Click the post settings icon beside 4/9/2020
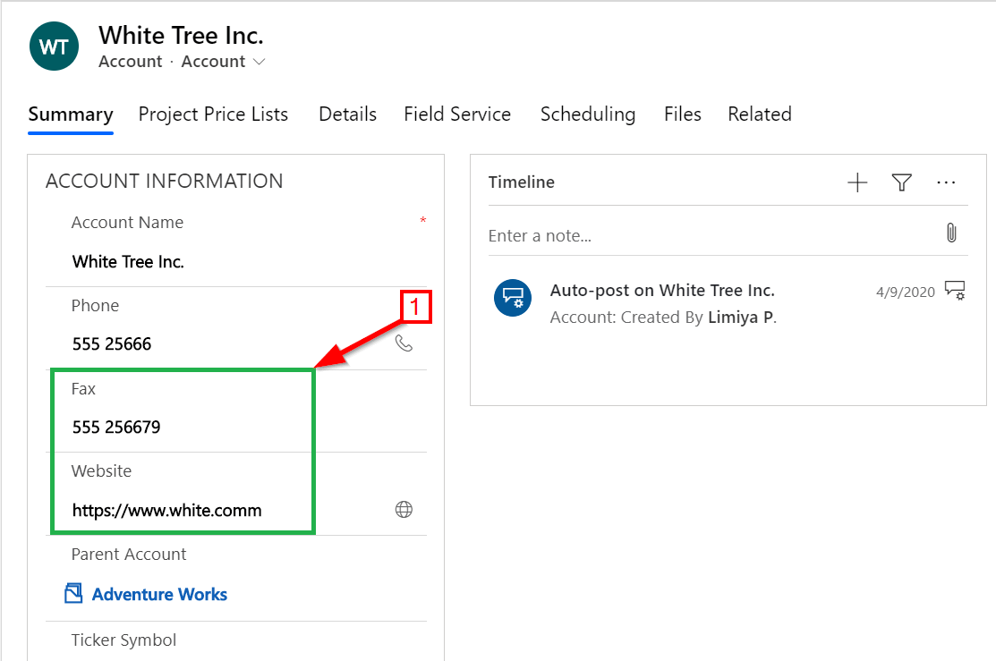Image resolution: width=996 pixels, height=661 pixels. tap(955, 291)
